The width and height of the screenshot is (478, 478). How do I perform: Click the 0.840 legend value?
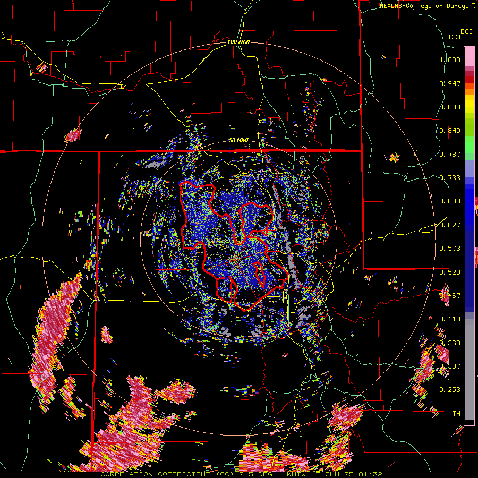pos(450,131)
